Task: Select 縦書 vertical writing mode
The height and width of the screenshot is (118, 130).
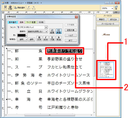Action: (x=52, y=31)
